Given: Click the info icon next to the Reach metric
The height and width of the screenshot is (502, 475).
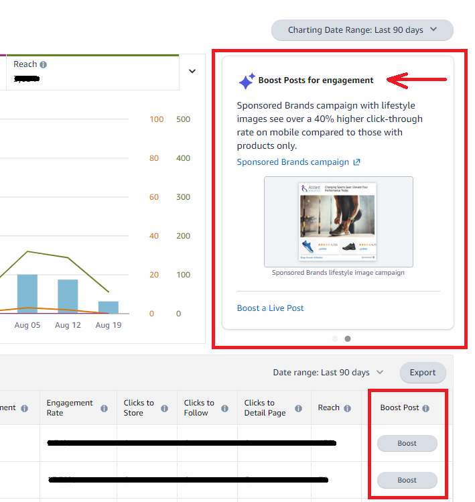Looking at the screenshot, I should click(x=43, y=64).
